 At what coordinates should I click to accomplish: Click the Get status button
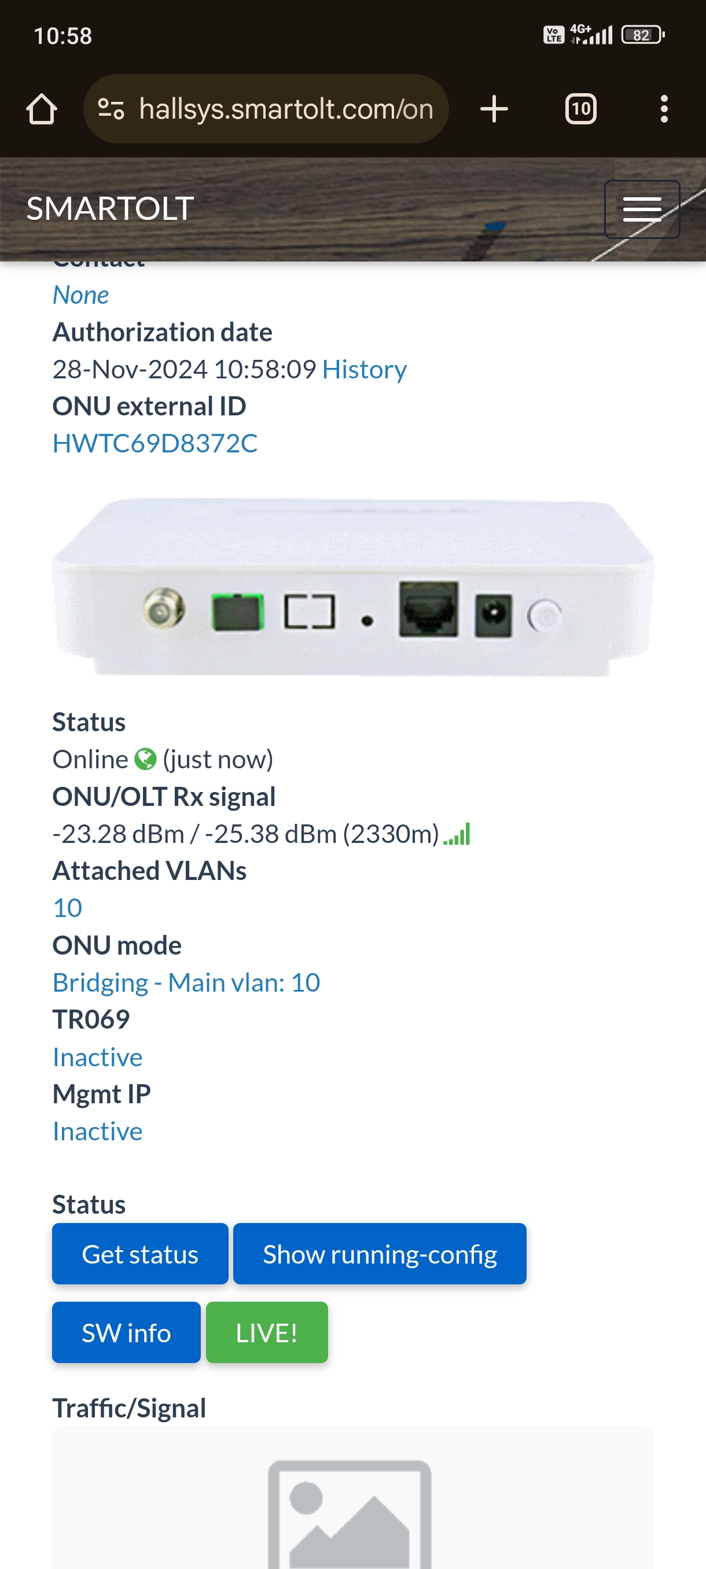[140, 1254]
